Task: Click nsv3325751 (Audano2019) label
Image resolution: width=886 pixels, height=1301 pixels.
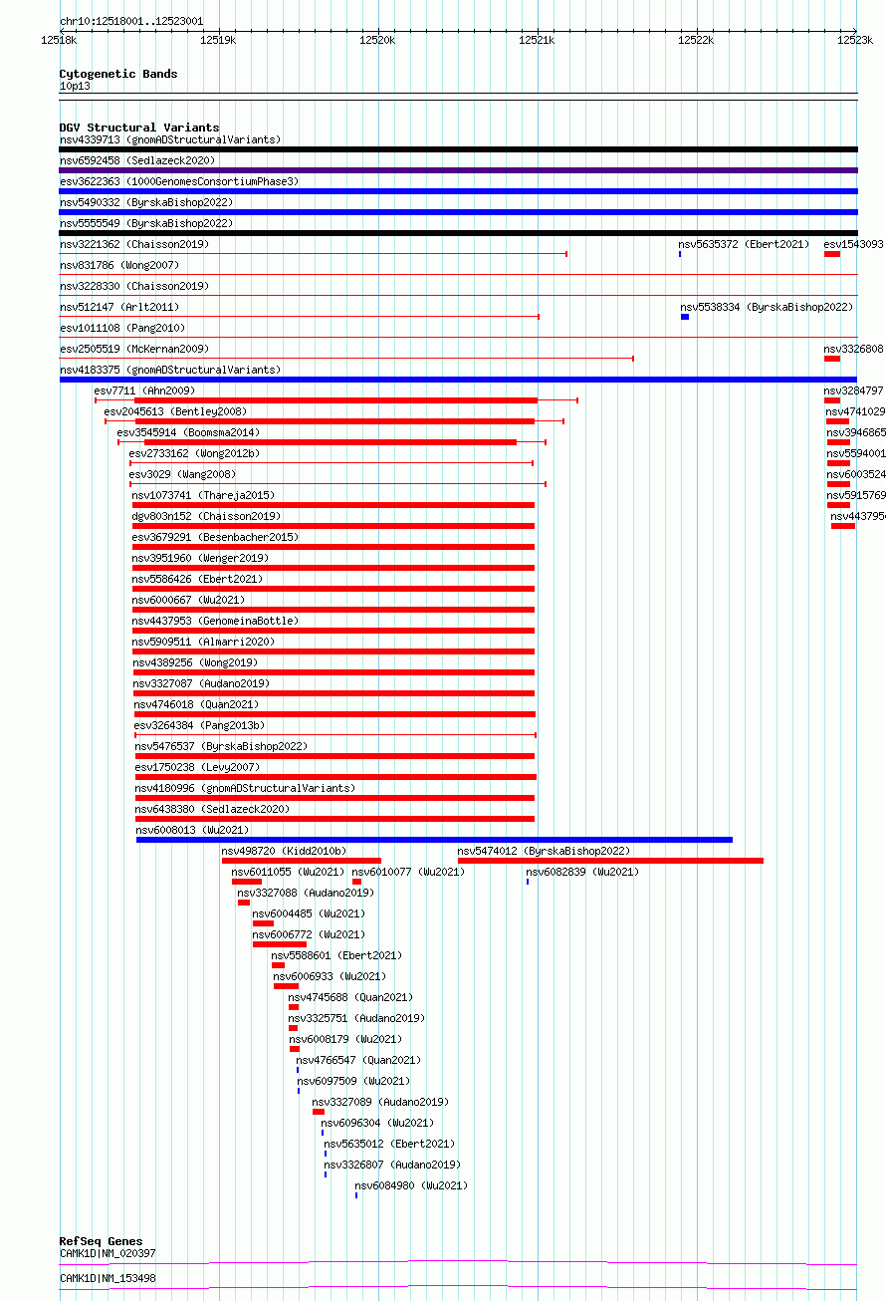Action: click(356, 1018)
